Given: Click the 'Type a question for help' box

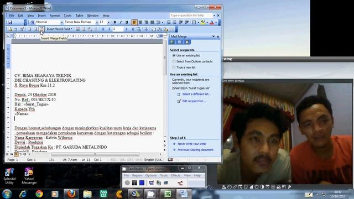Looking at the screenshot, I should point(191,15).
